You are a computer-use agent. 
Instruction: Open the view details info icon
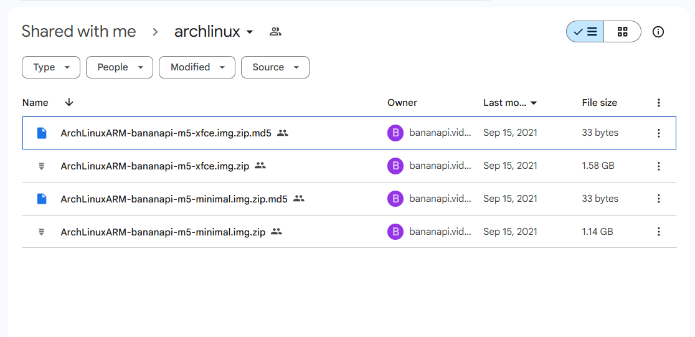pos(658,32)
